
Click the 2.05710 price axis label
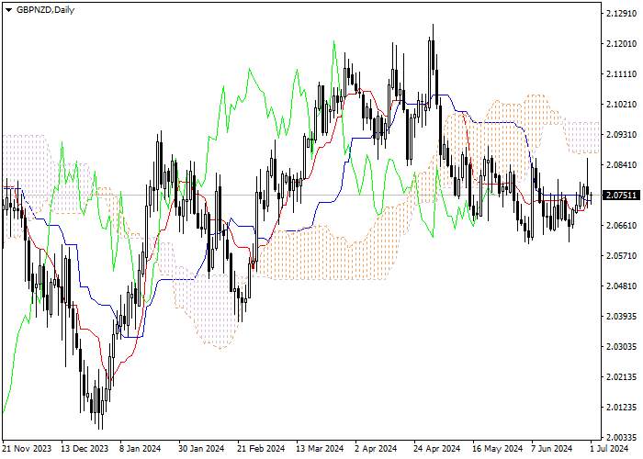point(621,256)
